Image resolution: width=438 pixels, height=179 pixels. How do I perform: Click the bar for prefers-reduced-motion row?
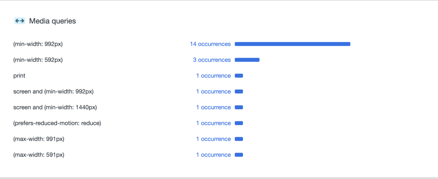239,123
